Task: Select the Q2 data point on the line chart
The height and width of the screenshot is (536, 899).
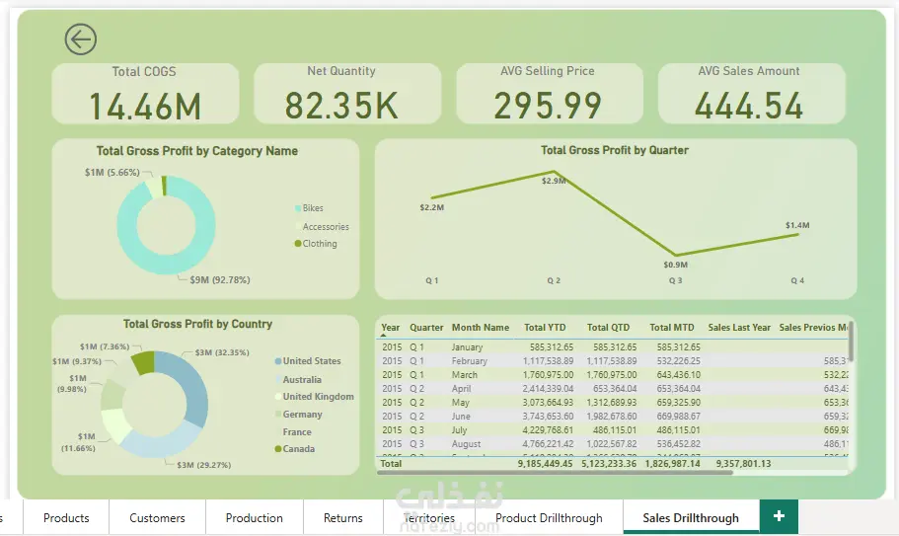Action: click(x=554, y=171)
